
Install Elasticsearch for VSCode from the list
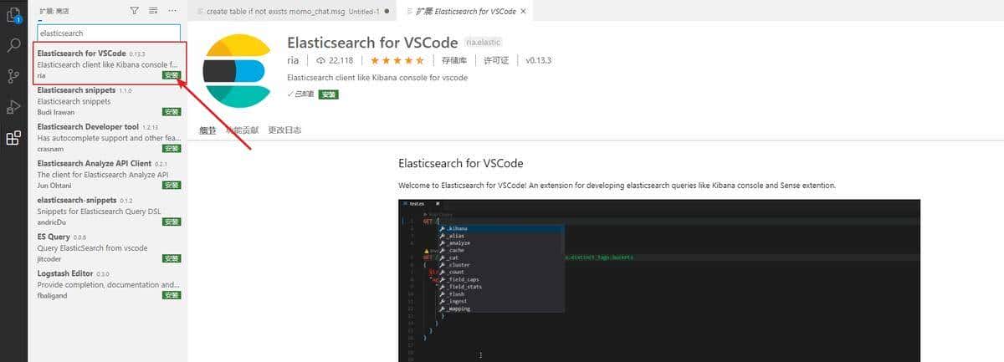(x=172, y=75)
